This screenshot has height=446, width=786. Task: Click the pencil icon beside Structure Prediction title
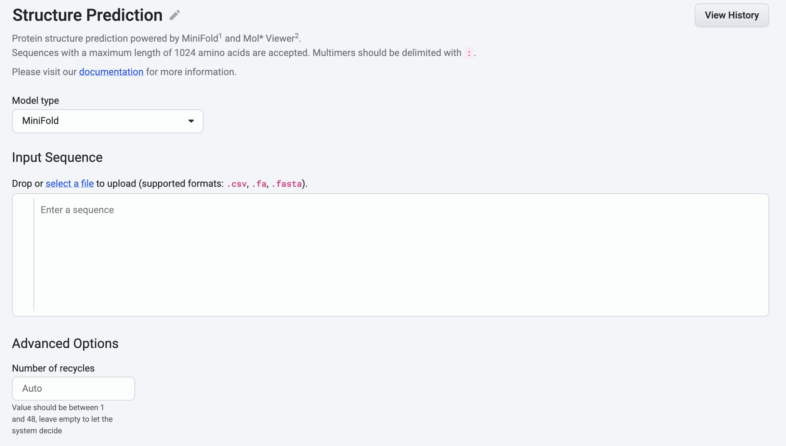(175, 15)
